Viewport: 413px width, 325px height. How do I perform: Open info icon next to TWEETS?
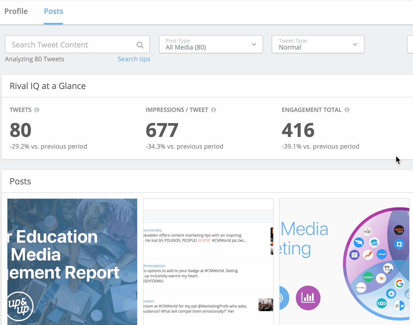tap(37, 110)
